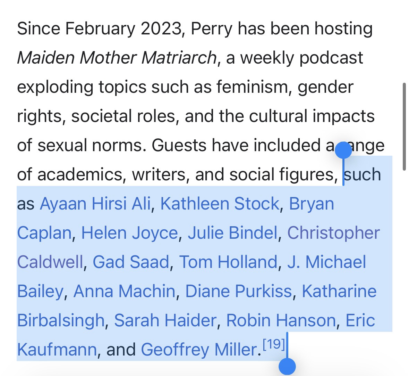Open Helen Joyce's linked page
The width and height of the screenshot is (409, 376).
[x=129, y=233]
